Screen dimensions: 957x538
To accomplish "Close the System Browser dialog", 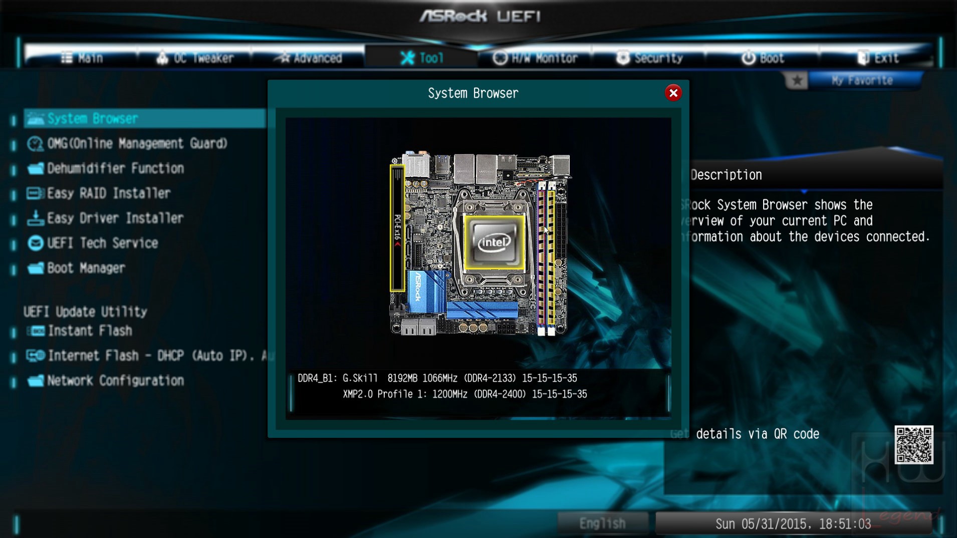I will click(673, 93).
